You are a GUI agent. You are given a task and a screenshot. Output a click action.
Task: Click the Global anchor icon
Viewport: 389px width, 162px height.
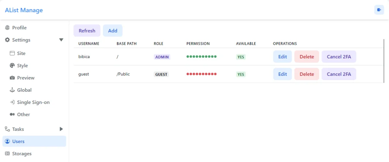click(12, 90)
